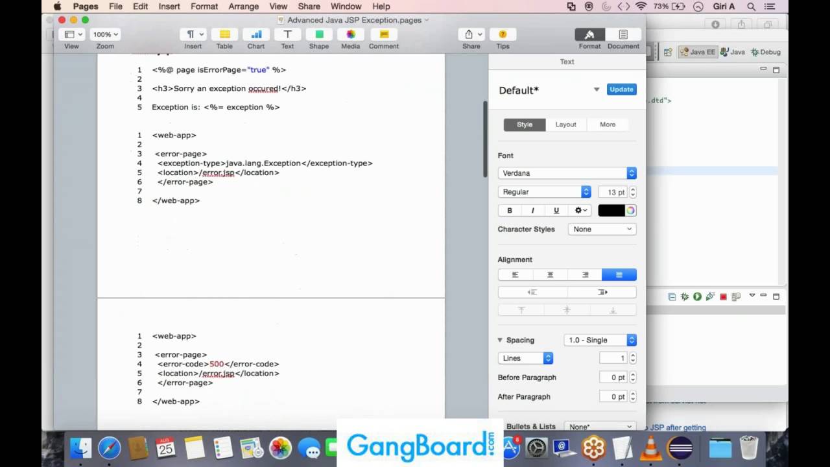Open the Regular typeface dropdown
The width and height of the screenshot is (830, 467).
pos(544,192)
